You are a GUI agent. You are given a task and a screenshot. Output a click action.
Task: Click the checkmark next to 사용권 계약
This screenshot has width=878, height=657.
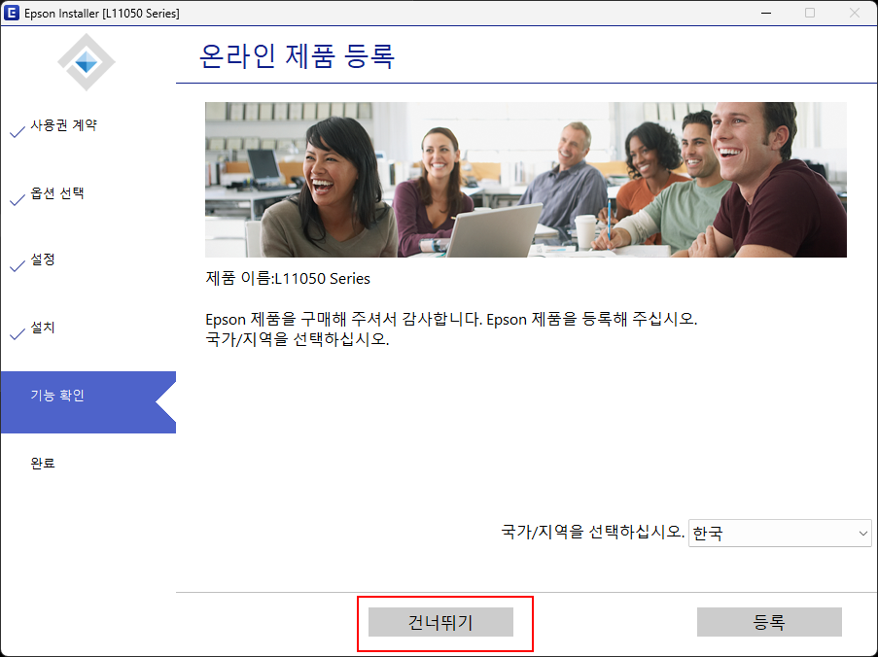(18, 131)
